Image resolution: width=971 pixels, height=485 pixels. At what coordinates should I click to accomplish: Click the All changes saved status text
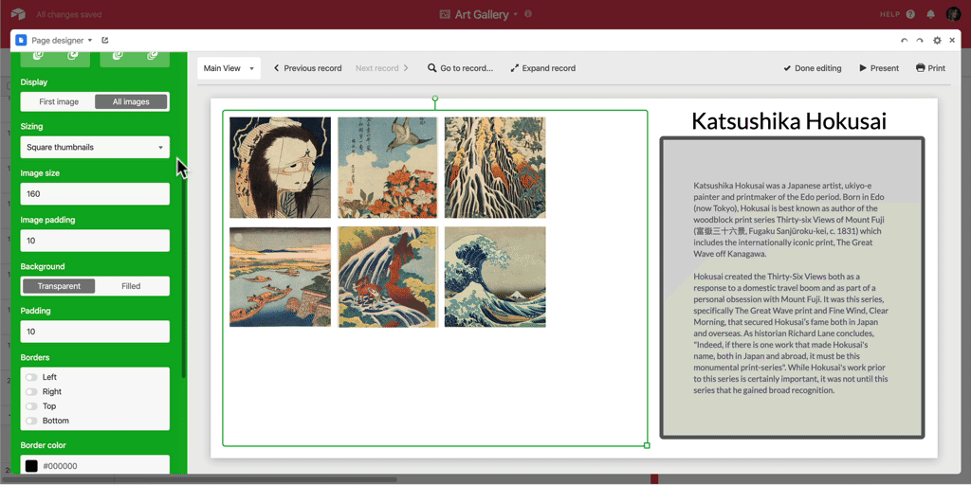[68, 14]
